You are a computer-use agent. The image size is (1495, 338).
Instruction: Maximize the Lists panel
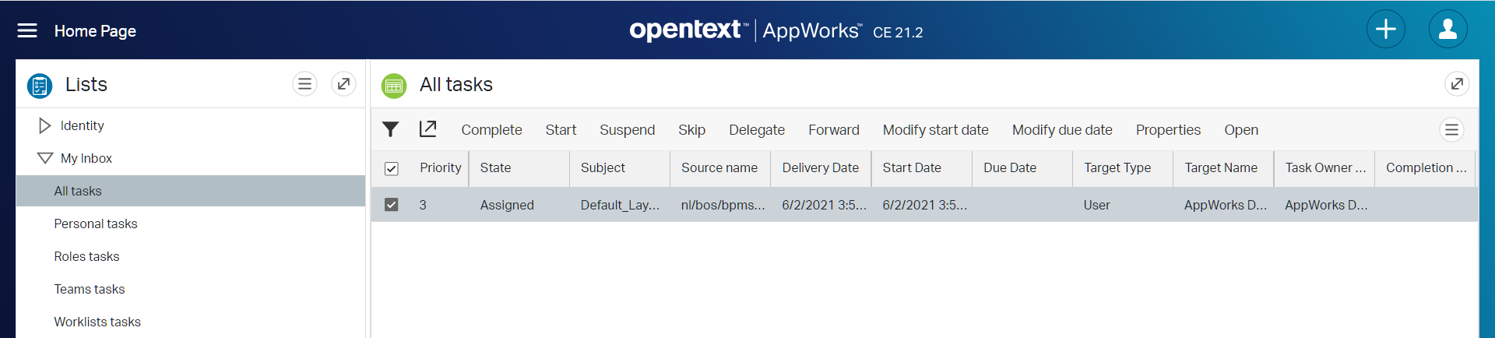pos(343,84)
